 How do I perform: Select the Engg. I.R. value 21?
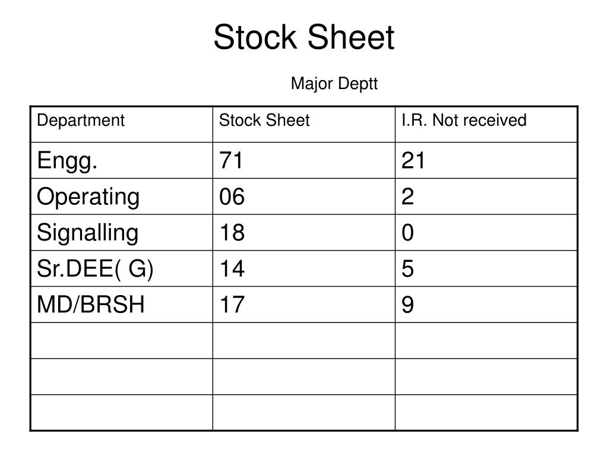click(413, 160)
